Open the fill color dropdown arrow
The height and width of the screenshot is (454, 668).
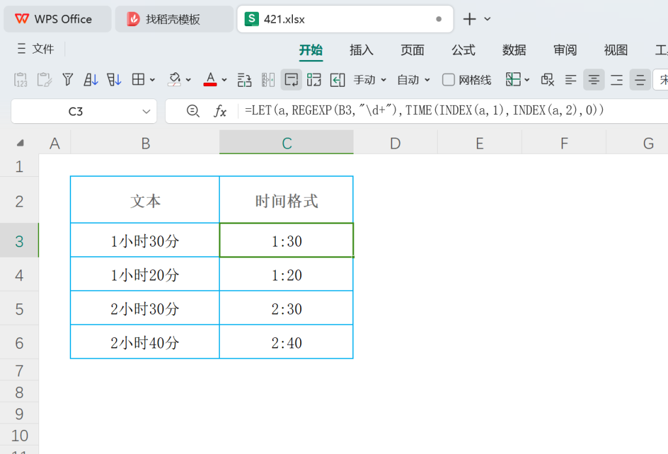tap(189, 80)
